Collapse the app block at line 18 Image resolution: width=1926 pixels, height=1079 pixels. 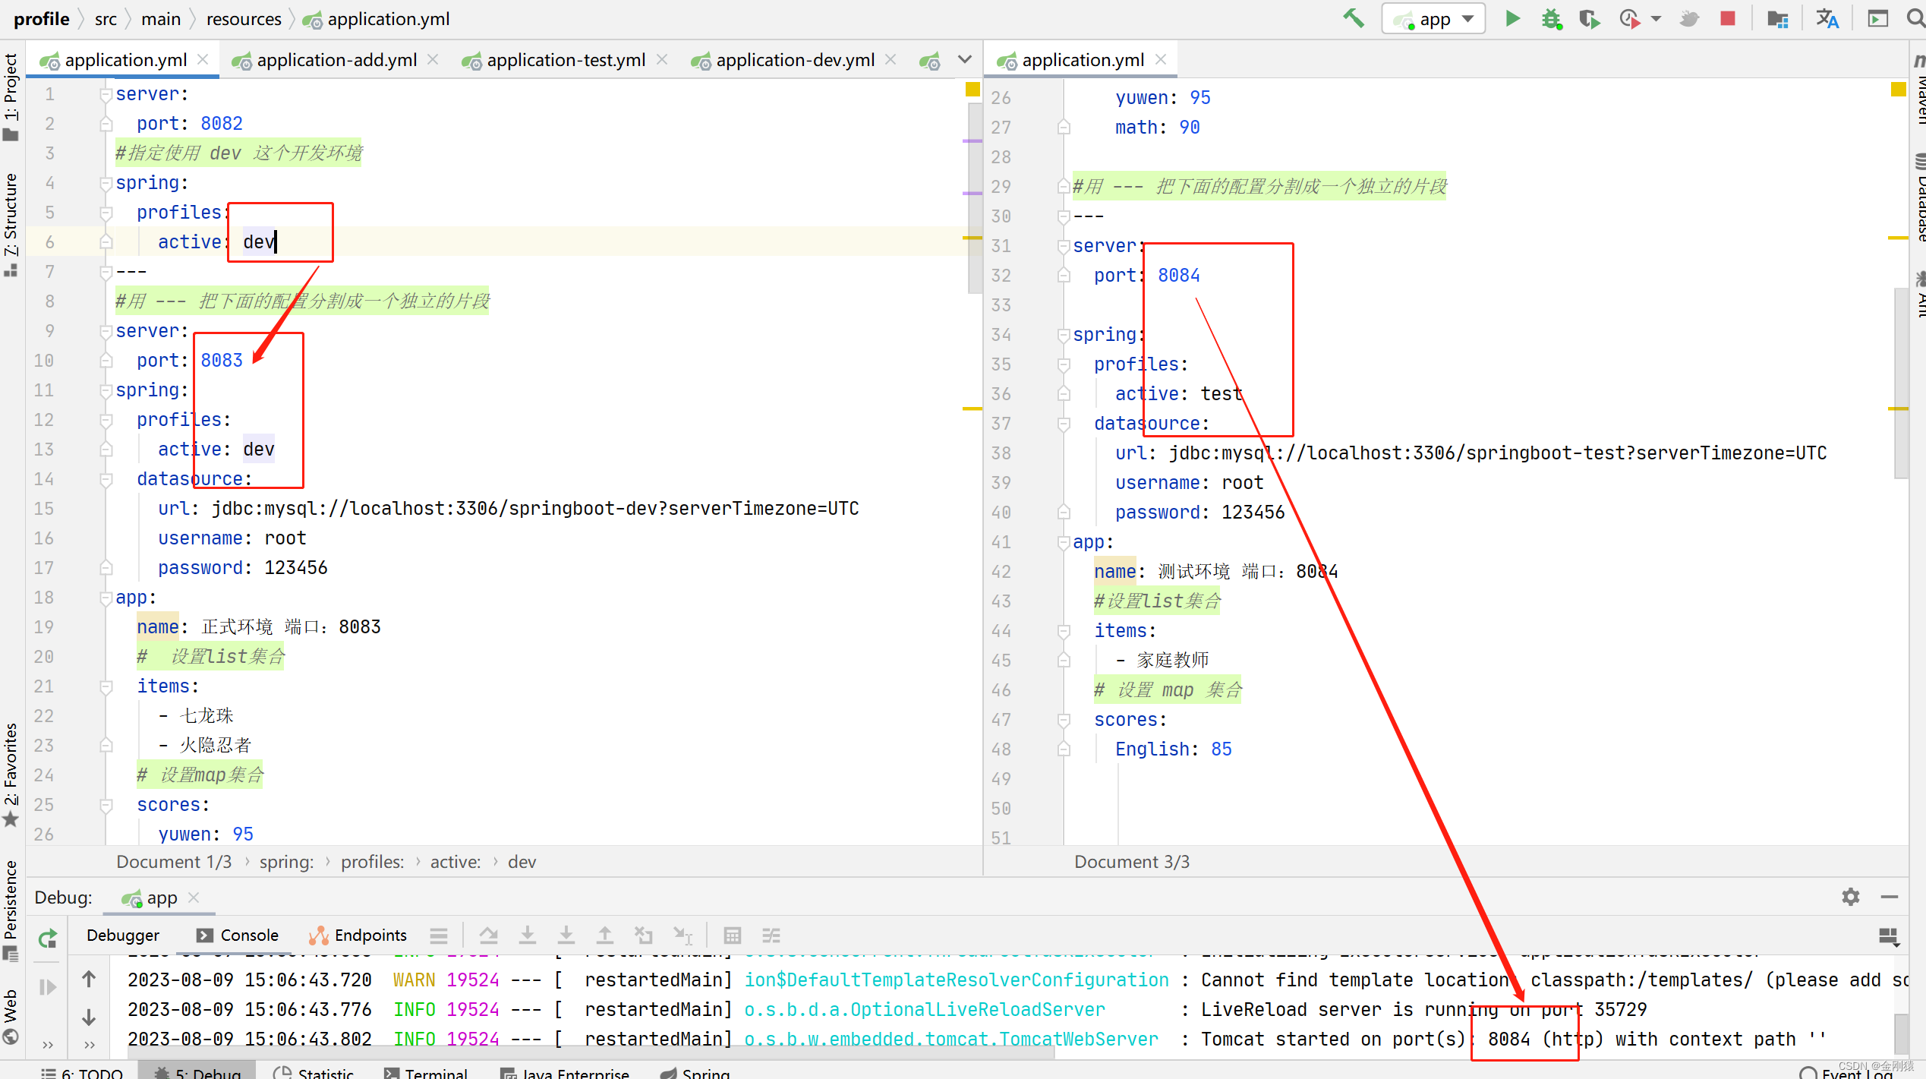106,598
